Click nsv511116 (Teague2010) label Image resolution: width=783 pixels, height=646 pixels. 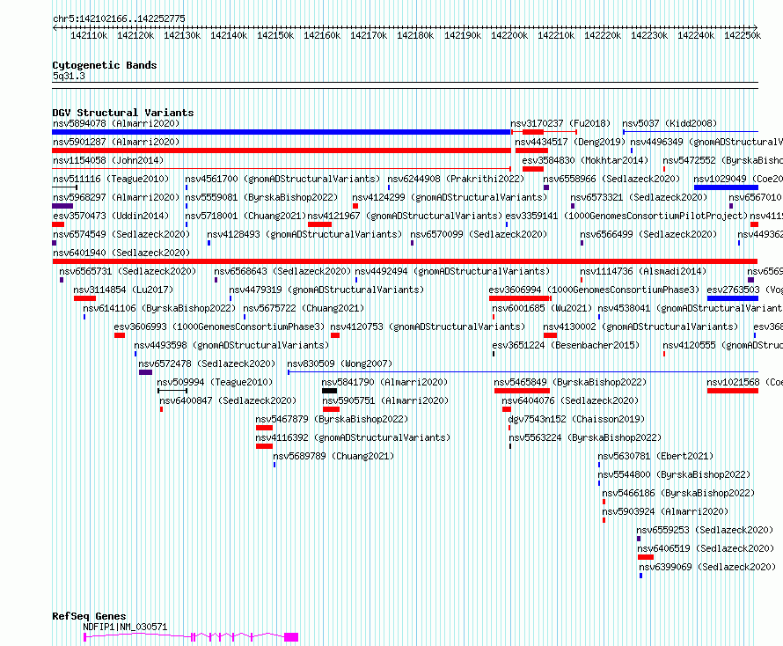tap(111, 179)
